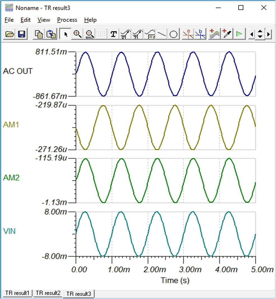
Task: Click the Open file folder icon
Action: (10, 34)
